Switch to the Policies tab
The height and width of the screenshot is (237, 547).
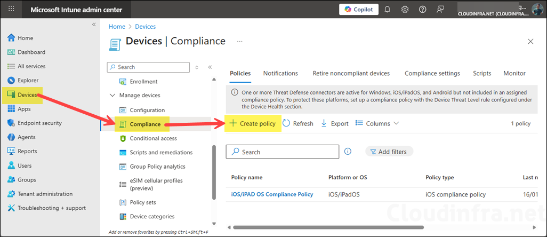240,73
